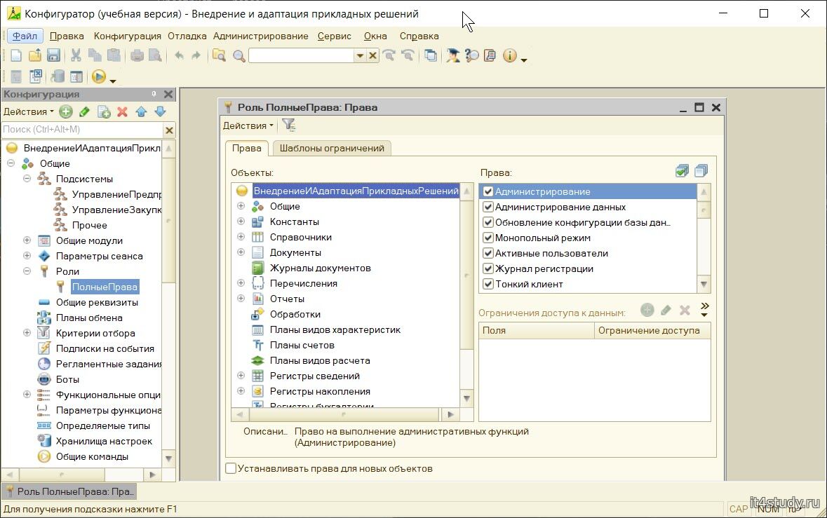This screenshot has width=827, height=518.
Task: Move item up with blue up arrow
Action: (x=141, y=111)
